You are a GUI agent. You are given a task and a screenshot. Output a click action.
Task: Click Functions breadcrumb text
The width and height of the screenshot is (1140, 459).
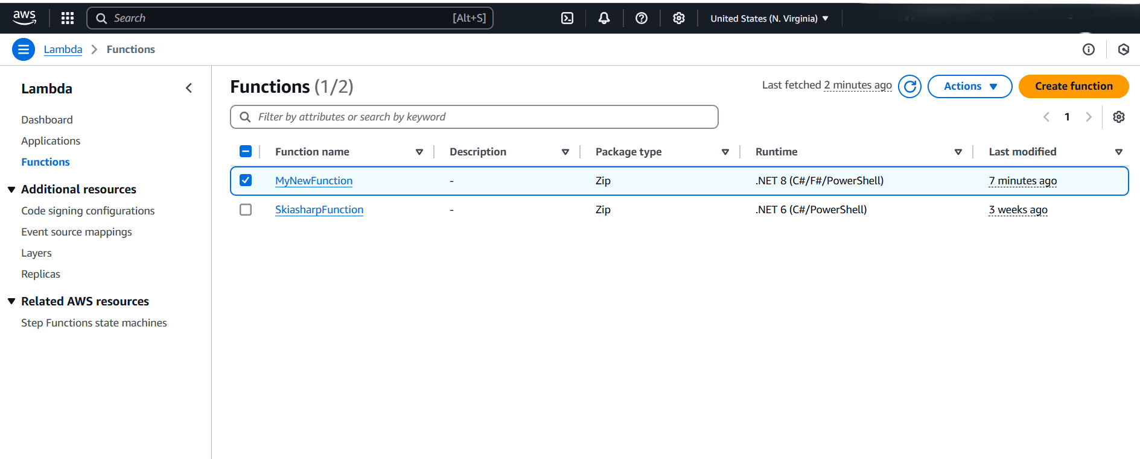click(x=131, y=49)
